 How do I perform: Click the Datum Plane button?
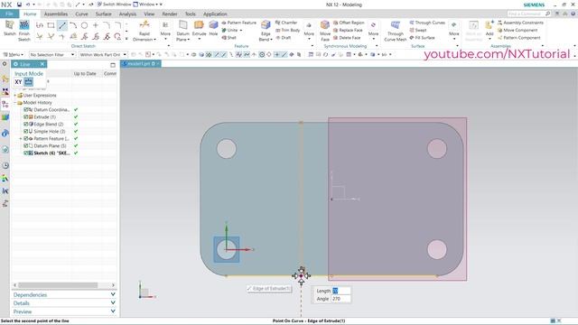pos(182,31)
